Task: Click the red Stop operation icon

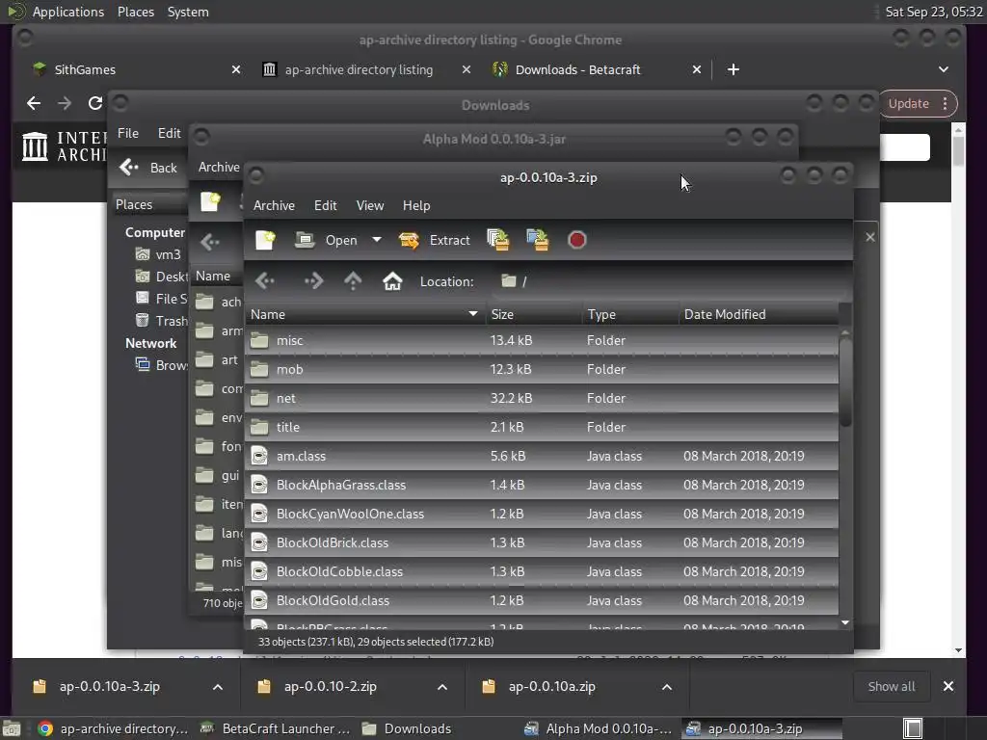Action: pyautogui.click(x=576, y=240)
